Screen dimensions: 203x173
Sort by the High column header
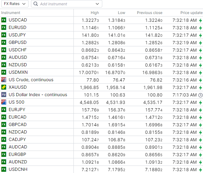pyautogui.click(x=95, y=13)
